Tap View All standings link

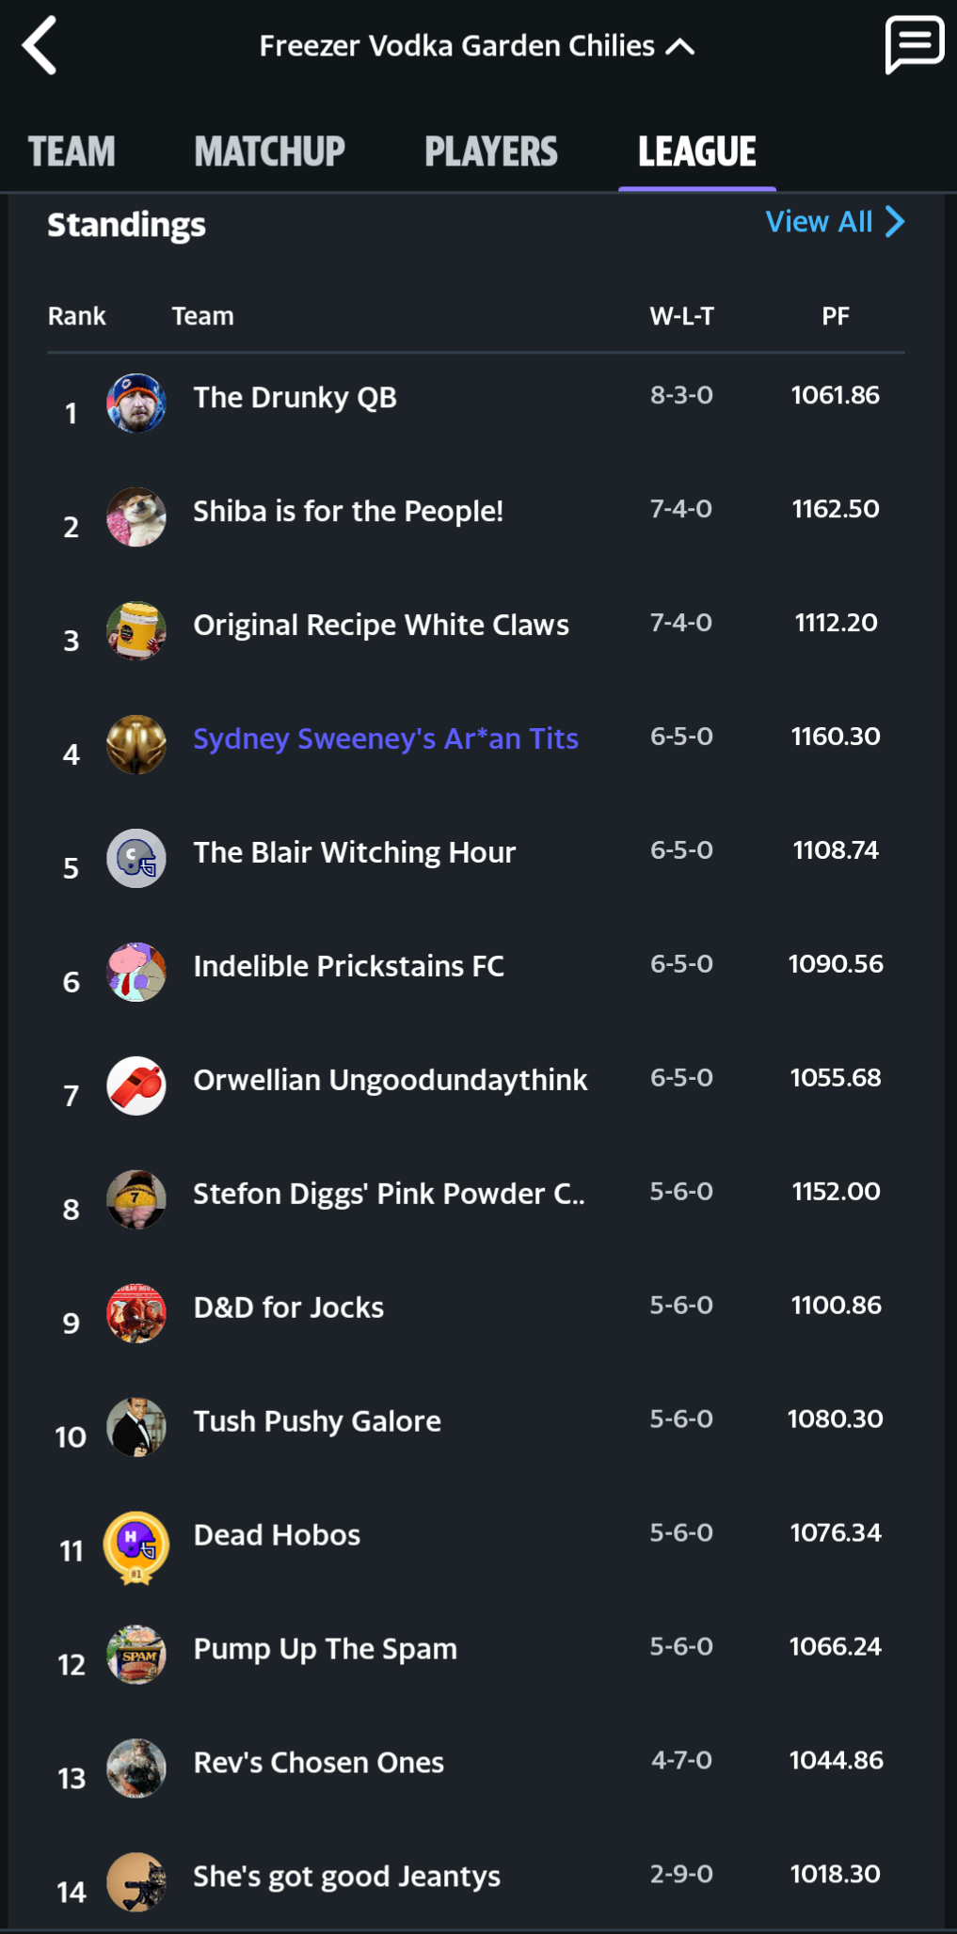[819, 222]
